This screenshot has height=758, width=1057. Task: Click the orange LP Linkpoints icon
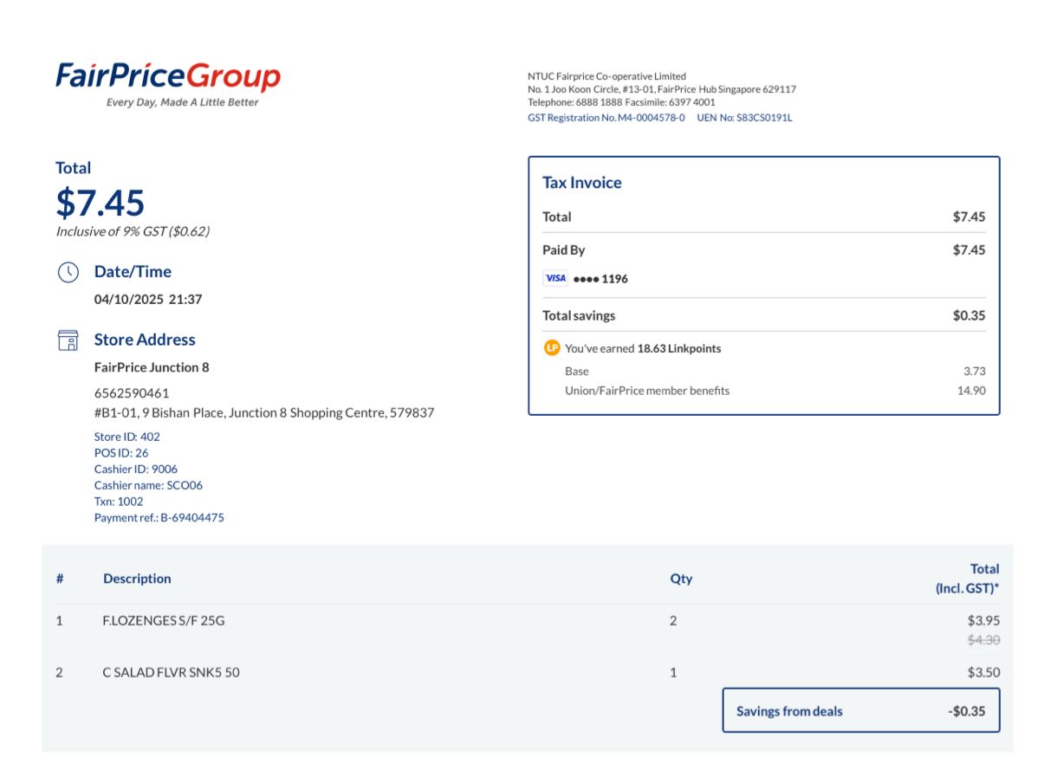coord(552,348)
